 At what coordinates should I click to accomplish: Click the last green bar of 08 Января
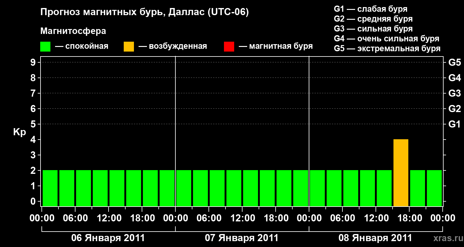point(434,188)
